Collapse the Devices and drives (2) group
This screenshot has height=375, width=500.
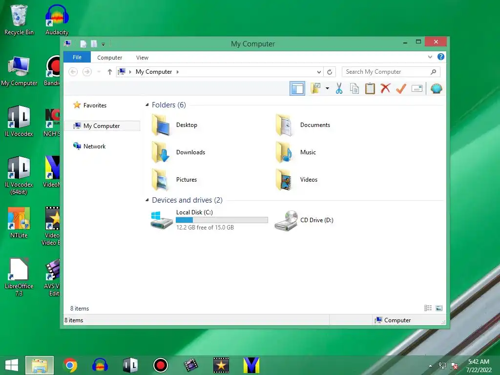[x=147, y=200]
